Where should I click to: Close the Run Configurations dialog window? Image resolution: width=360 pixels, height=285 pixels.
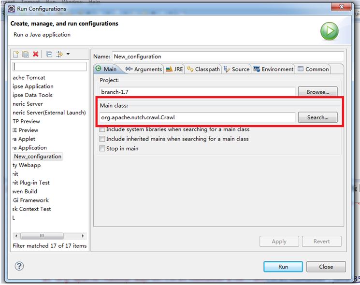coord(342,7)
